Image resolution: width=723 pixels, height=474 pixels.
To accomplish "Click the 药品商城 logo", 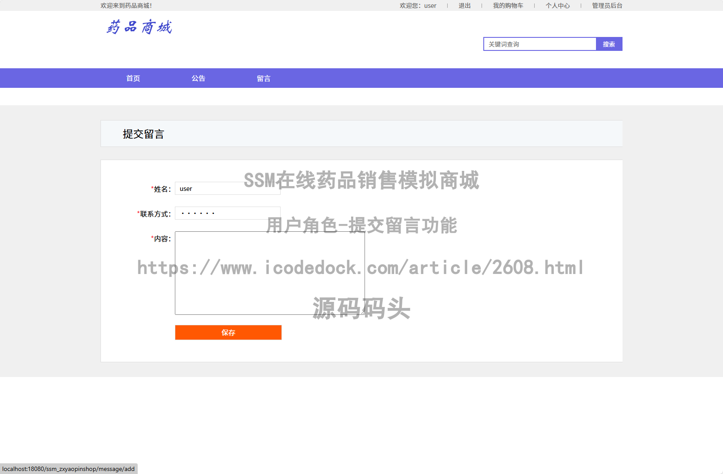I will (x=138, y=27).
